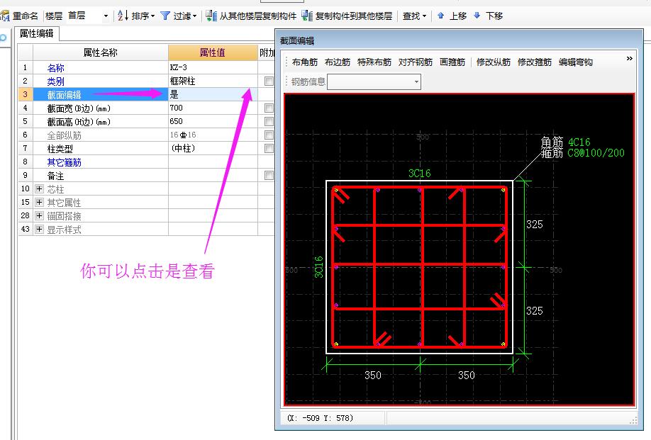Expand the 锚固搭接 property group
The height and width of the screenshot is (440, 651).
pyautogui.click(x=40, y=215)
